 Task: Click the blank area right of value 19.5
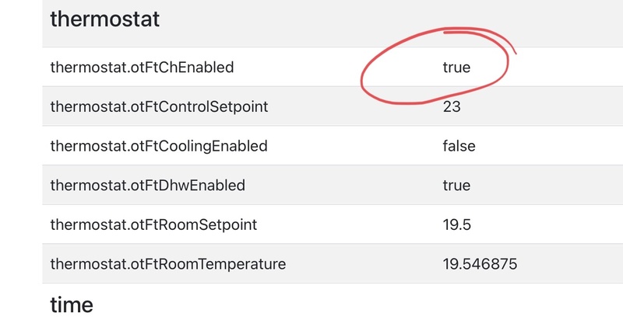pos(545,225)
